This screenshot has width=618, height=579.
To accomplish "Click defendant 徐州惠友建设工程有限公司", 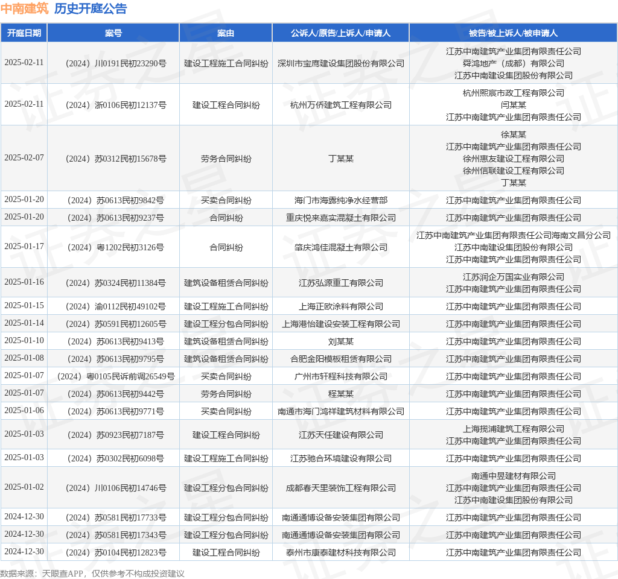I will (x=514, y=159).
